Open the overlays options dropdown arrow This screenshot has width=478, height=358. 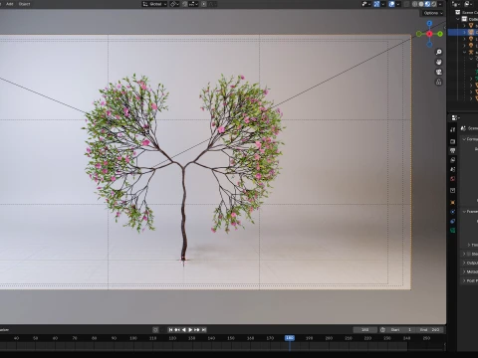(398, 4)
